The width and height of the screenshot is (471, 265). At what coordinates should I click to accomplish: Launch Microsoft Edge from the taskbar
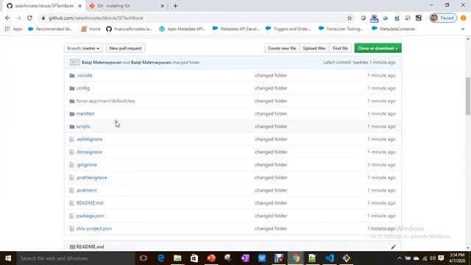click(160, 258)
